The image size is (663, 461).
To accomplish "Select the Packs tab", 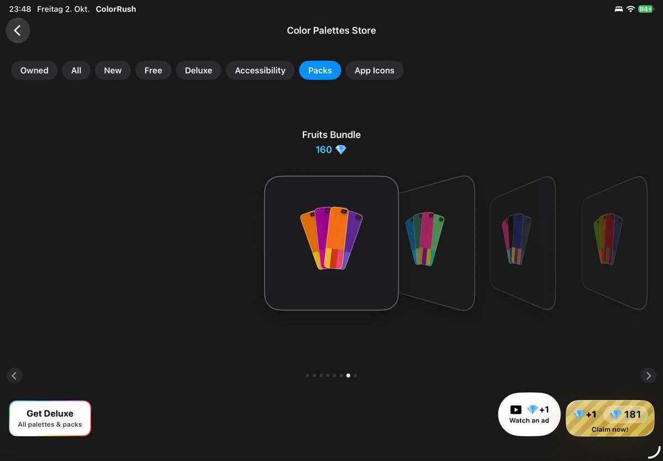I will [320, 70].
